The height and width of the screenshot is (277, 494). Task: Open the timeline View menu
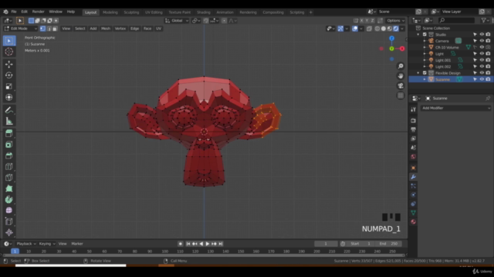(63, 244)
